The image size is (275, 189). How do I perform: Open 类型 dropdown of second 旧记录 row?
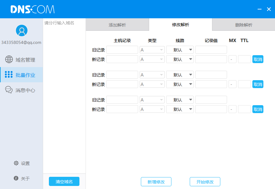coord(152,75)
